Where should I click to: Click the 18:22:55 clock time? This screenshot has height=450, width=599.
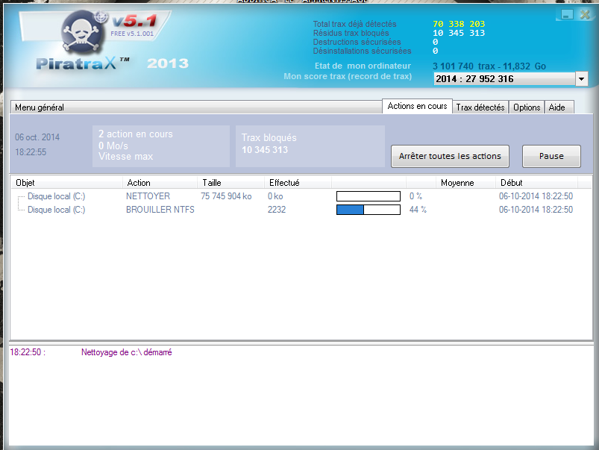click(x=31, y=152)
